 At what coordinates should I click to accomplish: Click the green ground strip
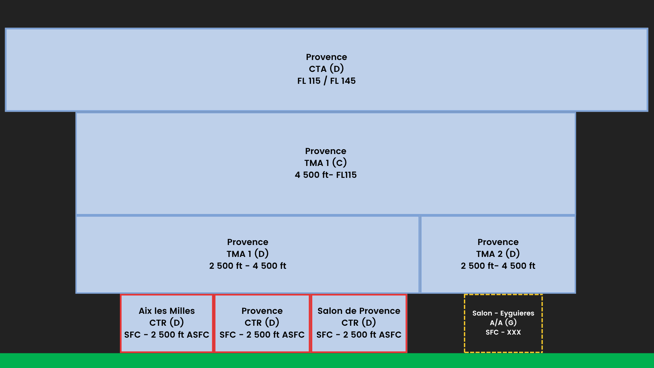click(x=327, y=361)
